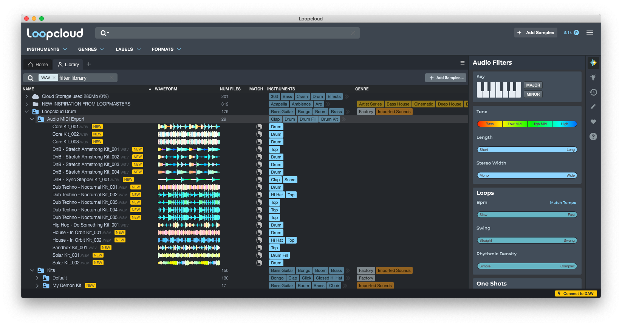Click the top bar Add Samples button
This screenshot has height=326, width=622.
(535, 33)
